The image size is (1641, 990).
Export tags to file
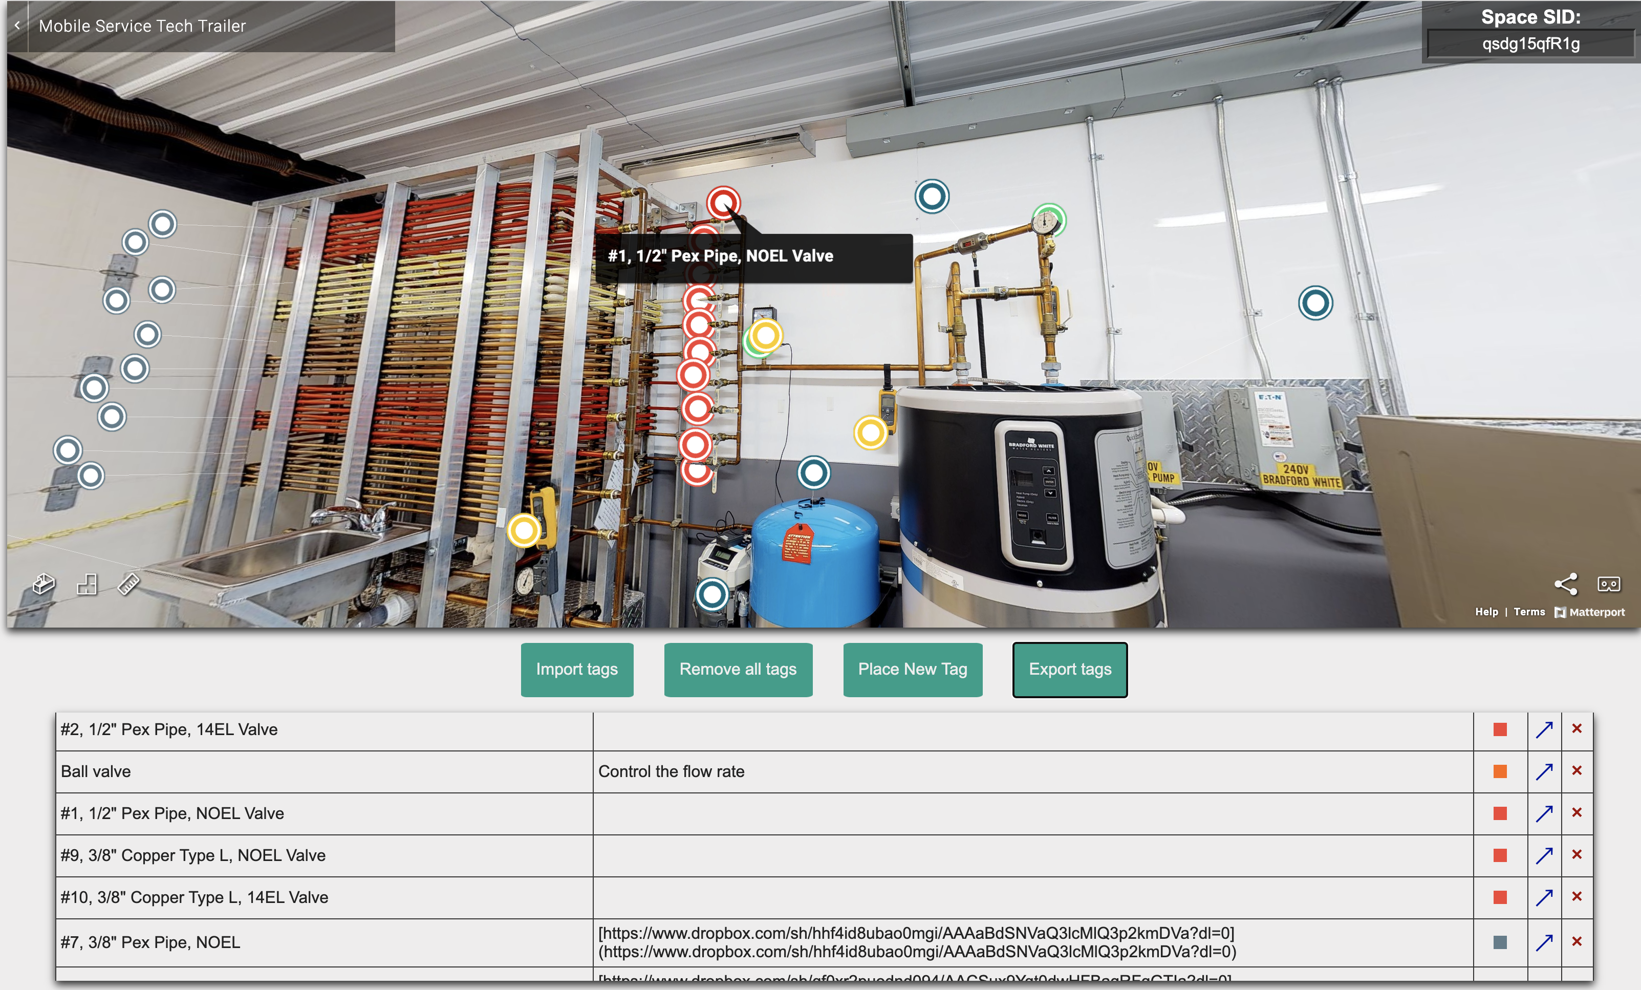coord(1070,670)
